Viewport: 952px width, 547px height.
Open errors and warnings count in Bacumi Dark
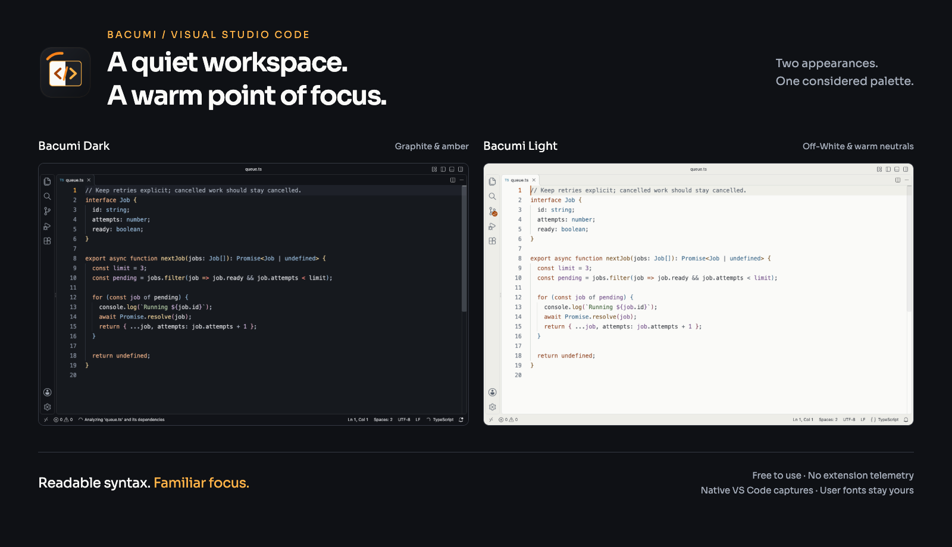pos(63,420)
